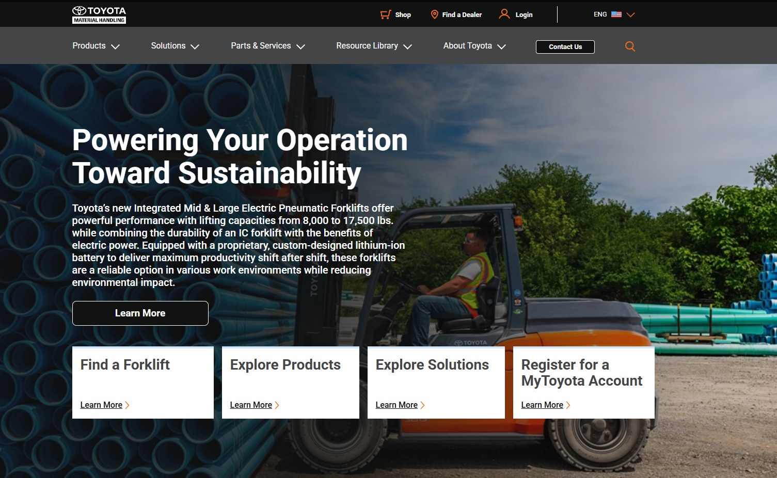Click the arrow beside Explore Solutions Learn More
The image size is (777, 478).
click(423, 405)
